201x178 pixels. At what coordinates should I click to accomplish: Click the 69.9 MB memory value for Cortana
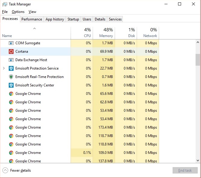tap(107, 52)
